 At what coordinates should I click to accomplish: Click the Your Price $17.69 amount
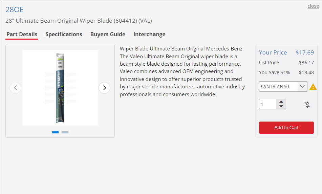[305, 52]
